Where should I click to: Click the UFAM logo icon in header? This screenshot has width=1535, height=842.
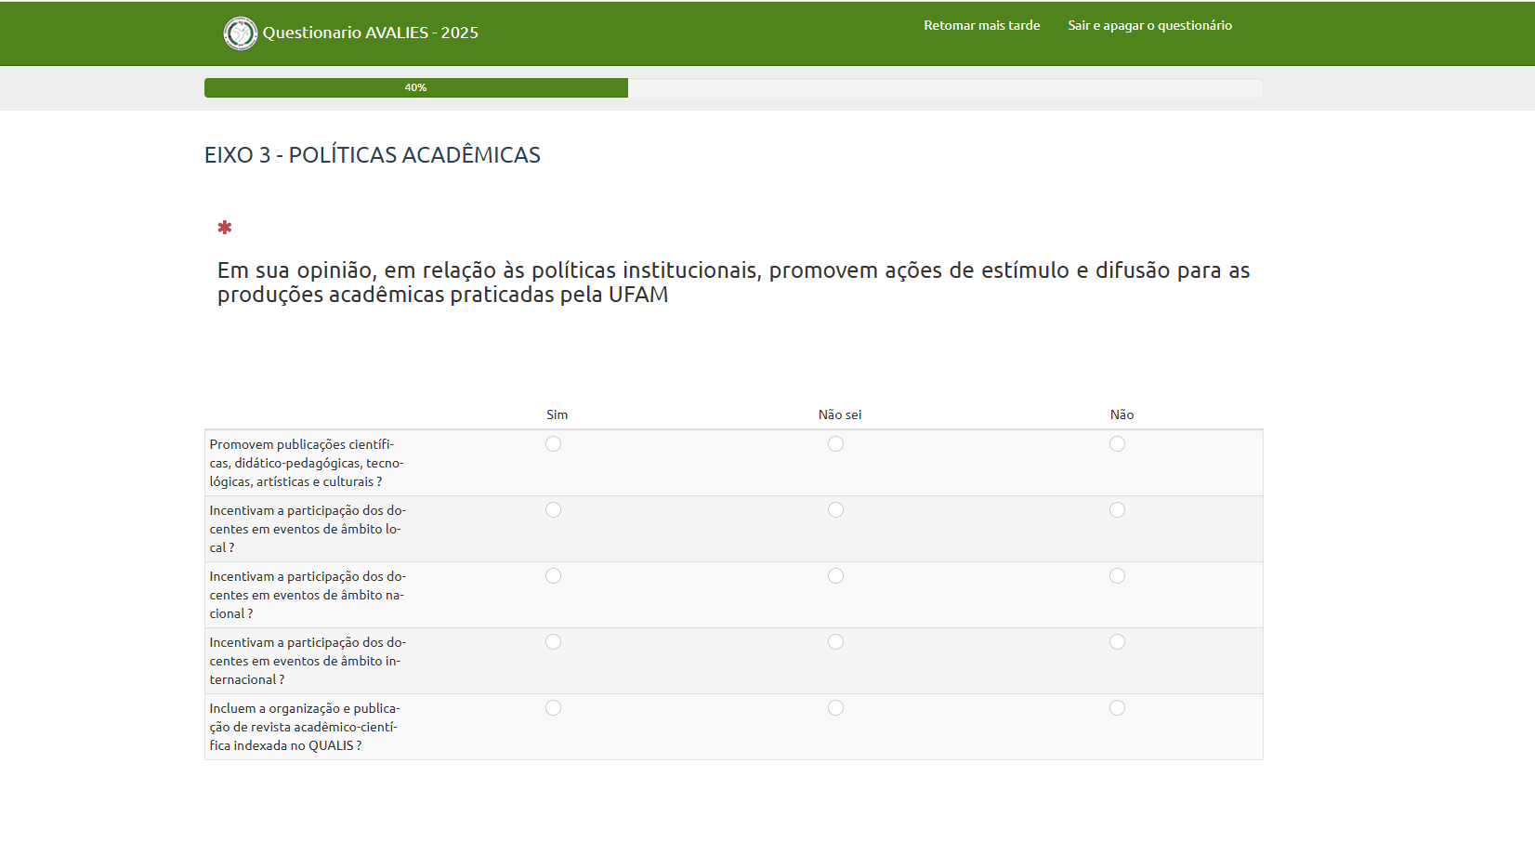pos(240,33)
